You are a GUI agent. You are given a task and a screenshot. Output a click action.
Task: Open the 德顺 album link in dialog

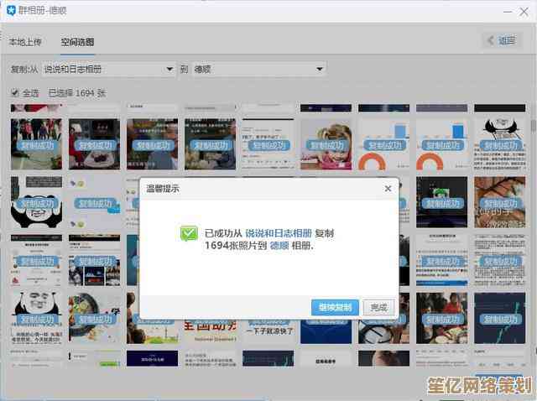point(279,247)
